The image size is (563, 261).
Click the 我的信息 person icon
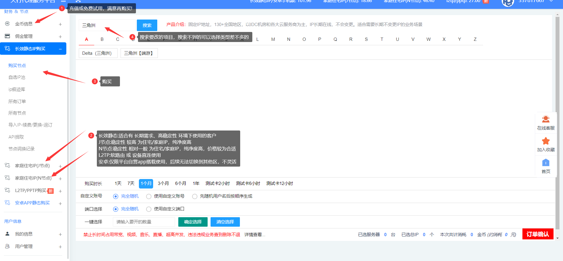pos(7,234)
